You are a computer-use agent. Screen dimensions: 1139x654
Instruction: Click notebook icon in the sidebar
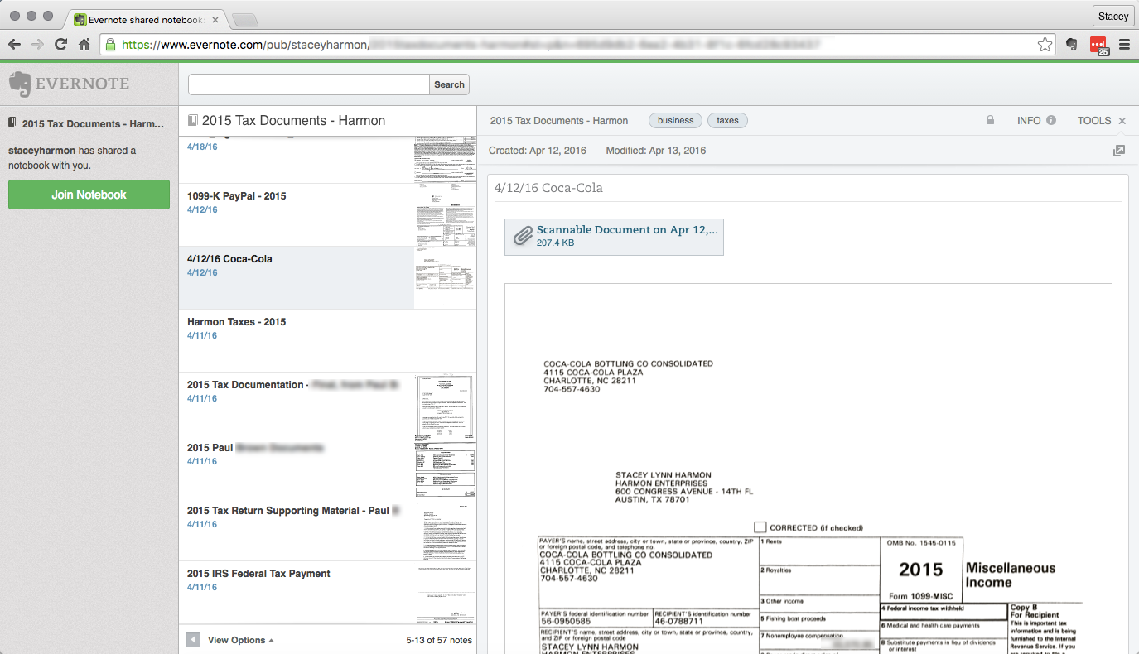(12, 123)
